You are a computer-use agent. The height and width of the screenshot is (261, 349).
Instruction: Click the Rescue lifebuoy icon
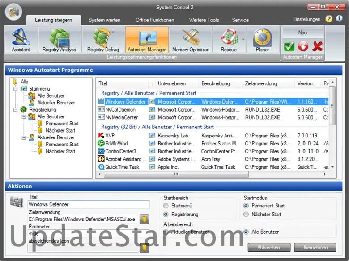pos(229,37)
